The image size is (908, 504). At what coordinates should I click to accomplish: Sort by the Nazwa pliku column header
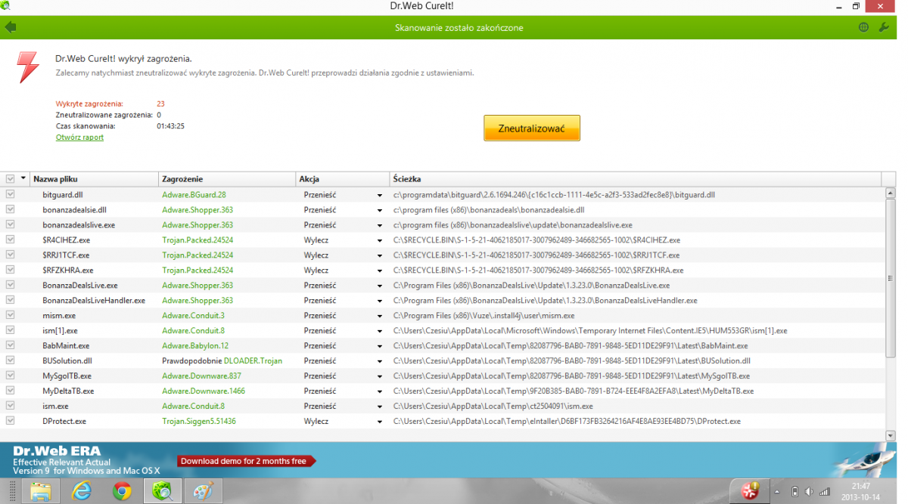[95, 179]
